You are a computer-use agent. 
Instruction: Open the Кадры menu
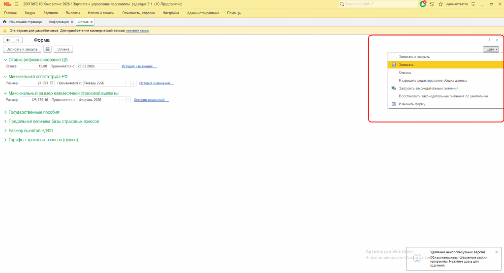click(x=30, y=13)
